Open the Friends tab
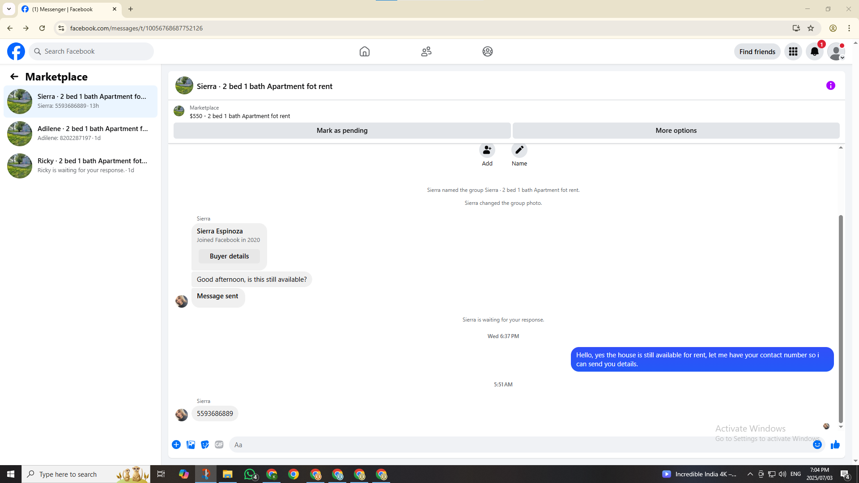 (426, 51)
